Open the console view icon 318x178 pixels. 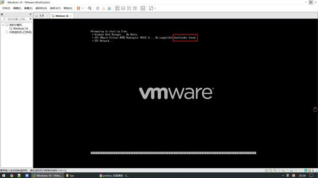pos(143,8)
